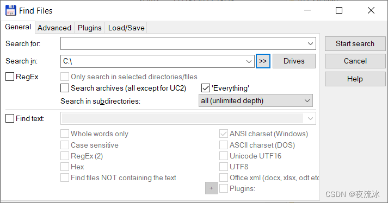Screen dimensions: 388x203
Task: Click inside the Search for input field
Action: point(183,44)
